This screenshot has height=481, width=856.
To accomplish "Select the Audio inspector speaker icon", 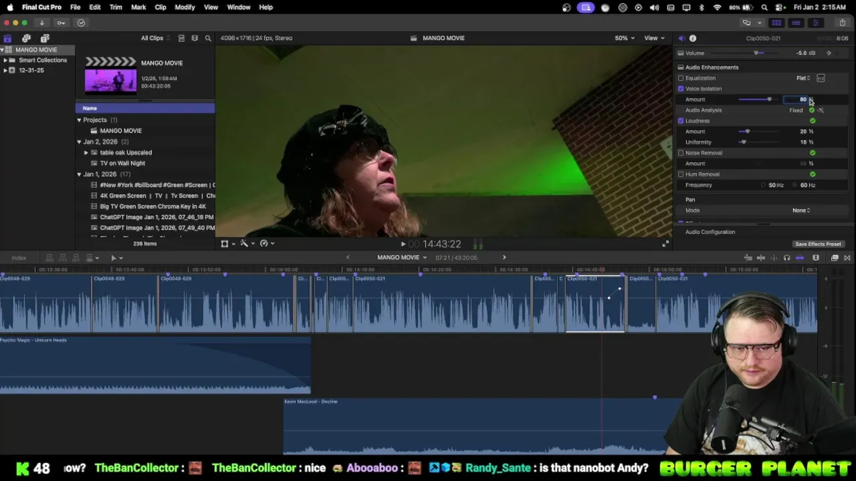I will (x=681, y=38).
